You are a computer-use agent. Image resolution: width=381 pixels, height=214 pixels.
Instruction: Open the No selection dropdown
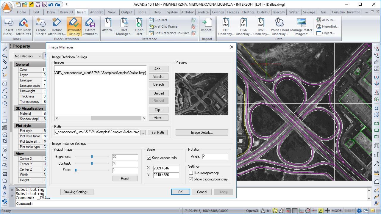click(28, 56)
